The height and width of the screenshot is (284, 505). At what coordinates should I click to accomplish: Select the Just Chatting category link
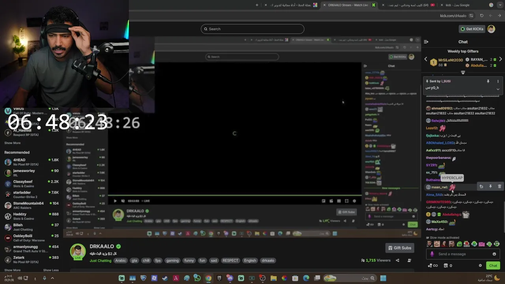(100, 260)
